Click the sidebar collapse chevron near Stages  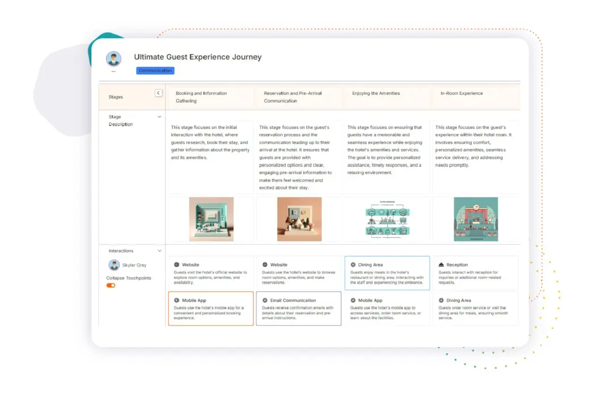pos(159,92)
